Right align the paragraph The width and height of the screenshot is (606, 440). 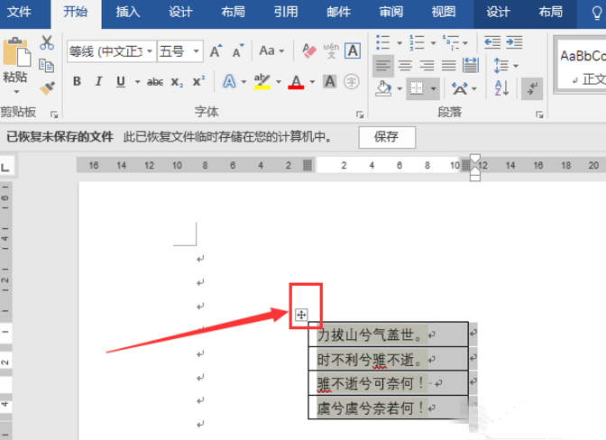click(x=427, y=66)
